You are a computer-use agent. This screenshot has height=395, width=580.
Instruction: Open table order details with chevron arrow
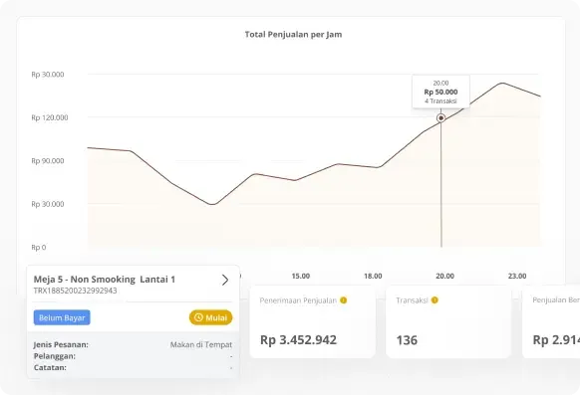click(x=225, y=280)
